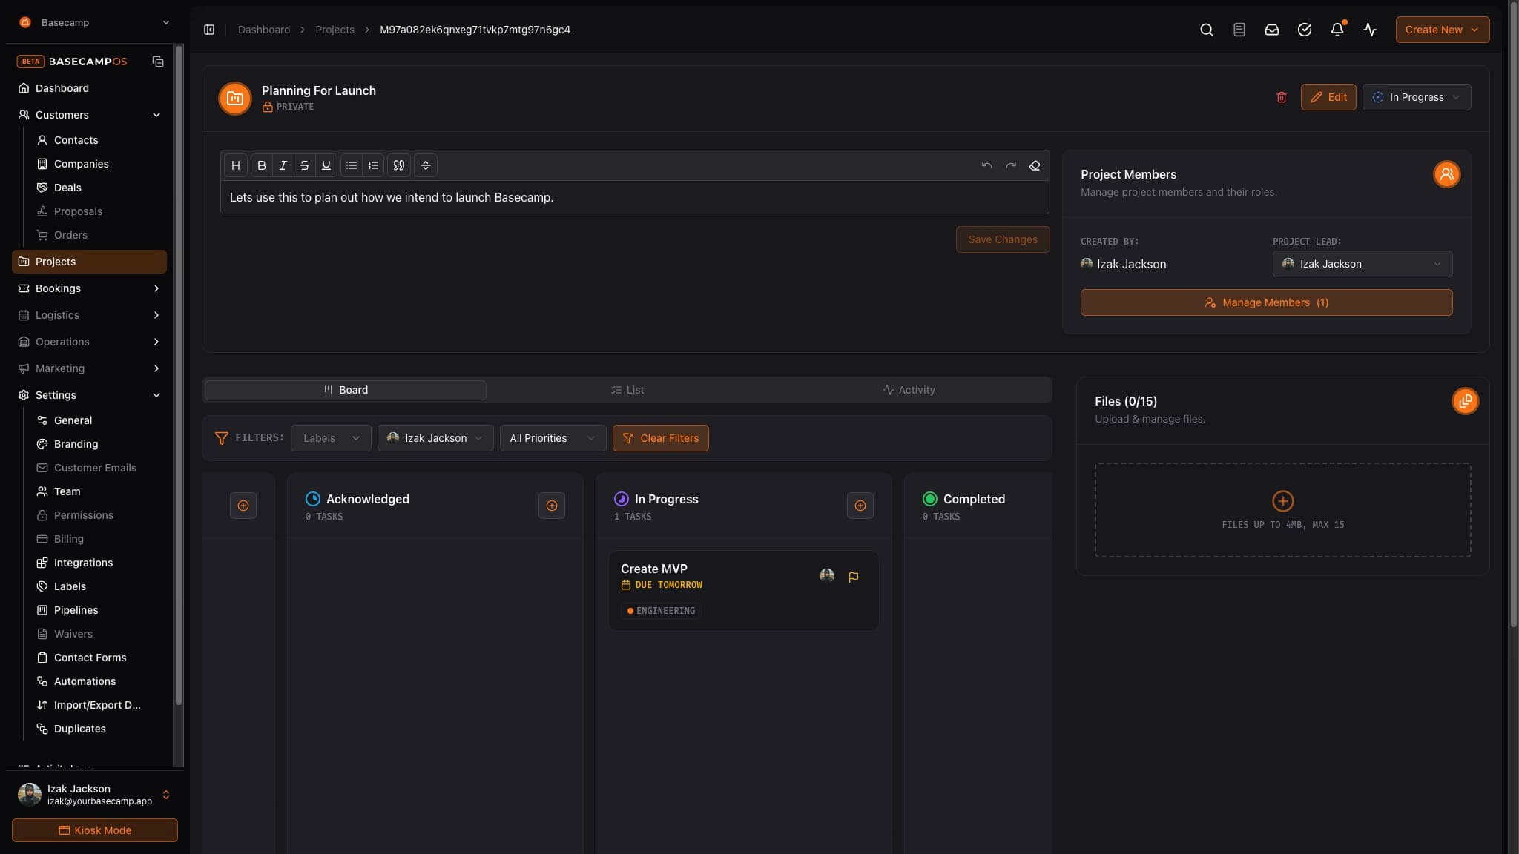Click the Edit project button
This screenshot has width=1519, height=854.
click(x=1328, y=97)
